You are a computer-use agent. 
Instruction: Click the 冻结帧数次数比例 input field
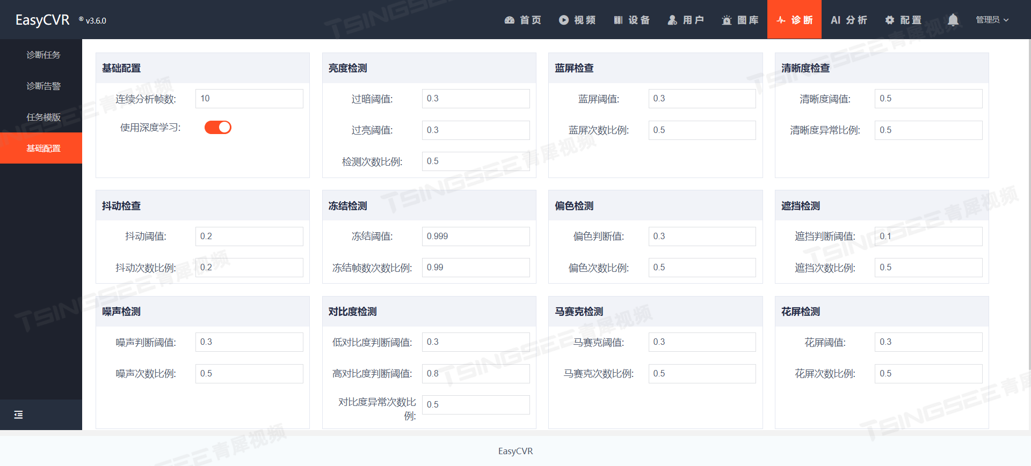pyautogui.click(x=476, y=268)
